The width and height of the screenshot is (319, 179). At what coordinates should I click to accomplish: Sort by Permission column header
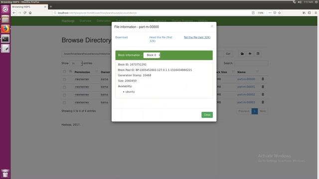point(82,72)
